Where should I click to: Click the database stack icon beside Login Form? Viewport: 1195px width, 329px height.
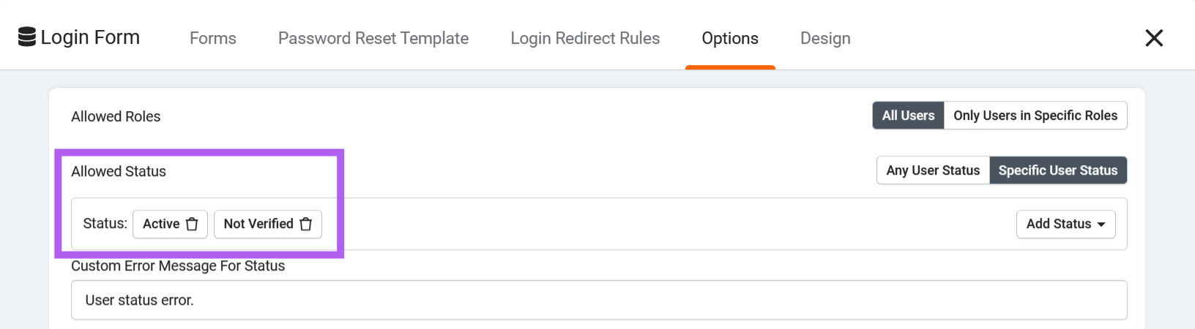click(x=27, y=37)
